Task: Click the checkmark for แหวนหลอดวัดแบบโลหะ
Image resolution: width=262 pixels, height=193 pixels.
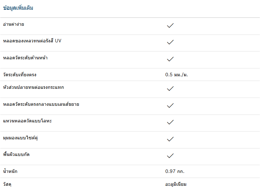Action: (170, 122)
